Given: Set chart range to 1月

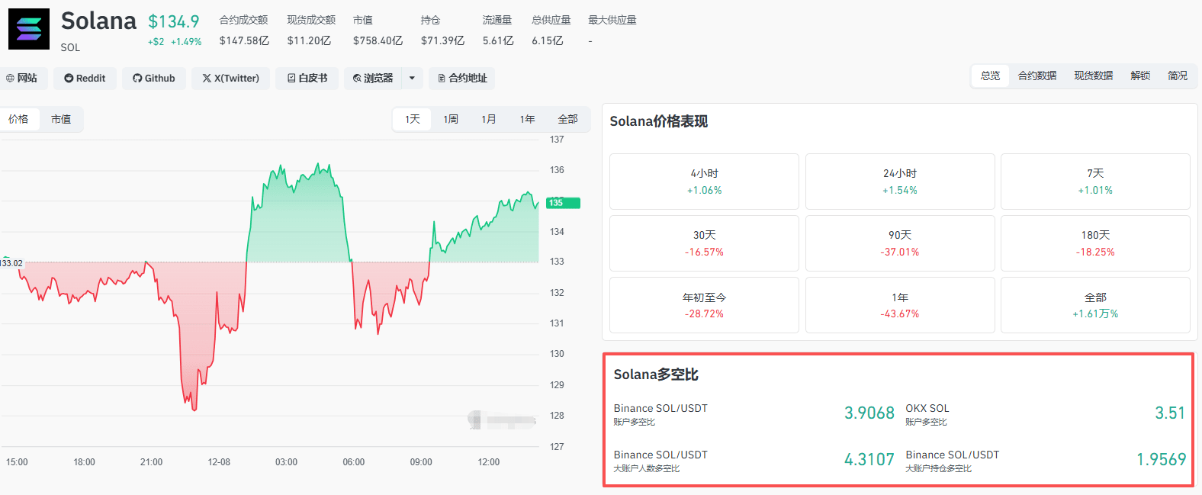Looking at the screenshot, I should point(489,119).
